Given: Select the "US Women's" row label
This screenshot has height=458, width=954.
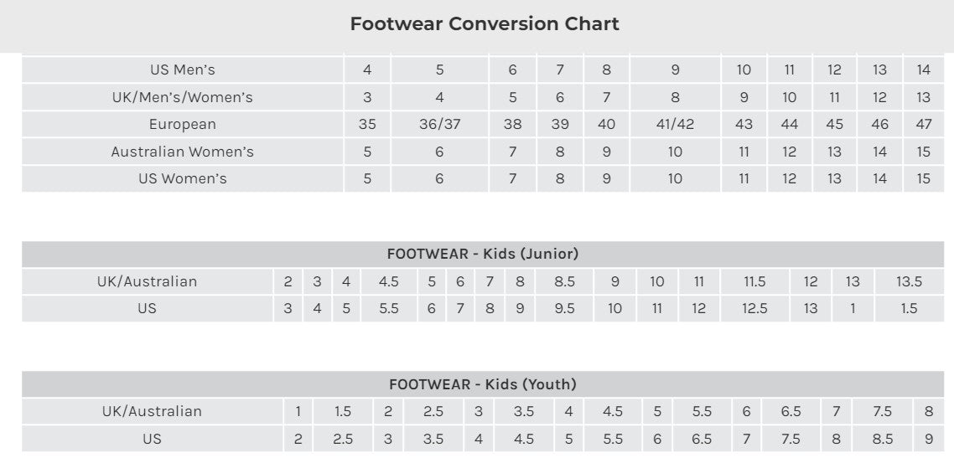Looking at the screenshot, I should tap(183, 178).
